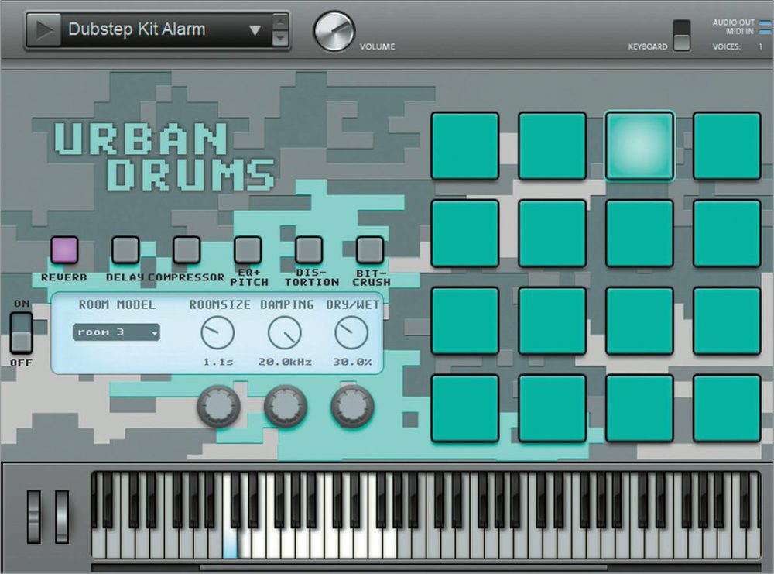Trigger drum pad row 2, column 3
This screenshot has width=774, height=574.
(x=640, y=234)
